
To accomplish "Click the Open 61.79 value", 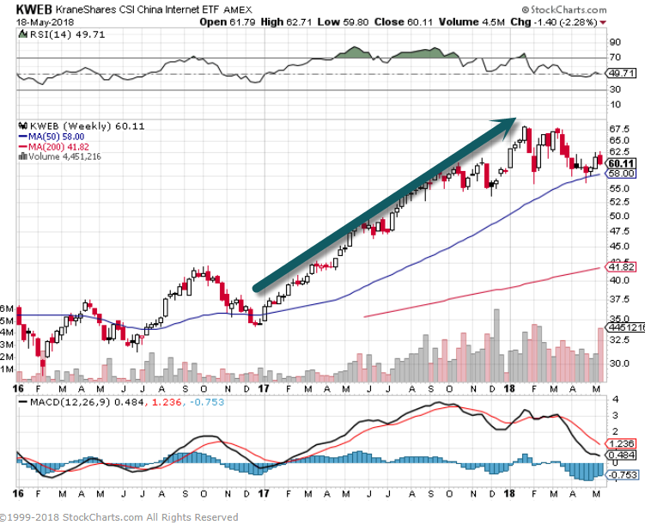I will (227, 22).
